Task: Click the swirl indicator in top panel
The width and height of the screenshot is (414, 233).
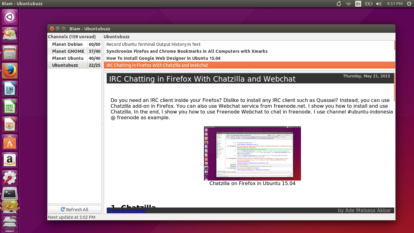Action: tap(339, 4)
